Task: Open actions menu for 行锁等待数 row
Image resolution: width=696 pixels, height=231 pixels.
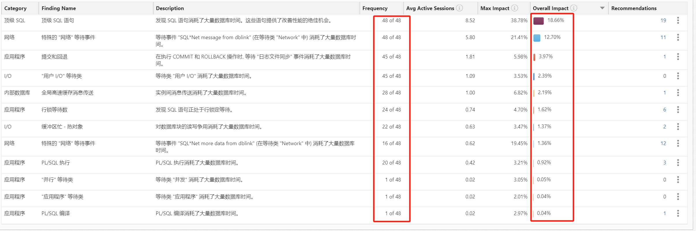Action: [678, 109]
